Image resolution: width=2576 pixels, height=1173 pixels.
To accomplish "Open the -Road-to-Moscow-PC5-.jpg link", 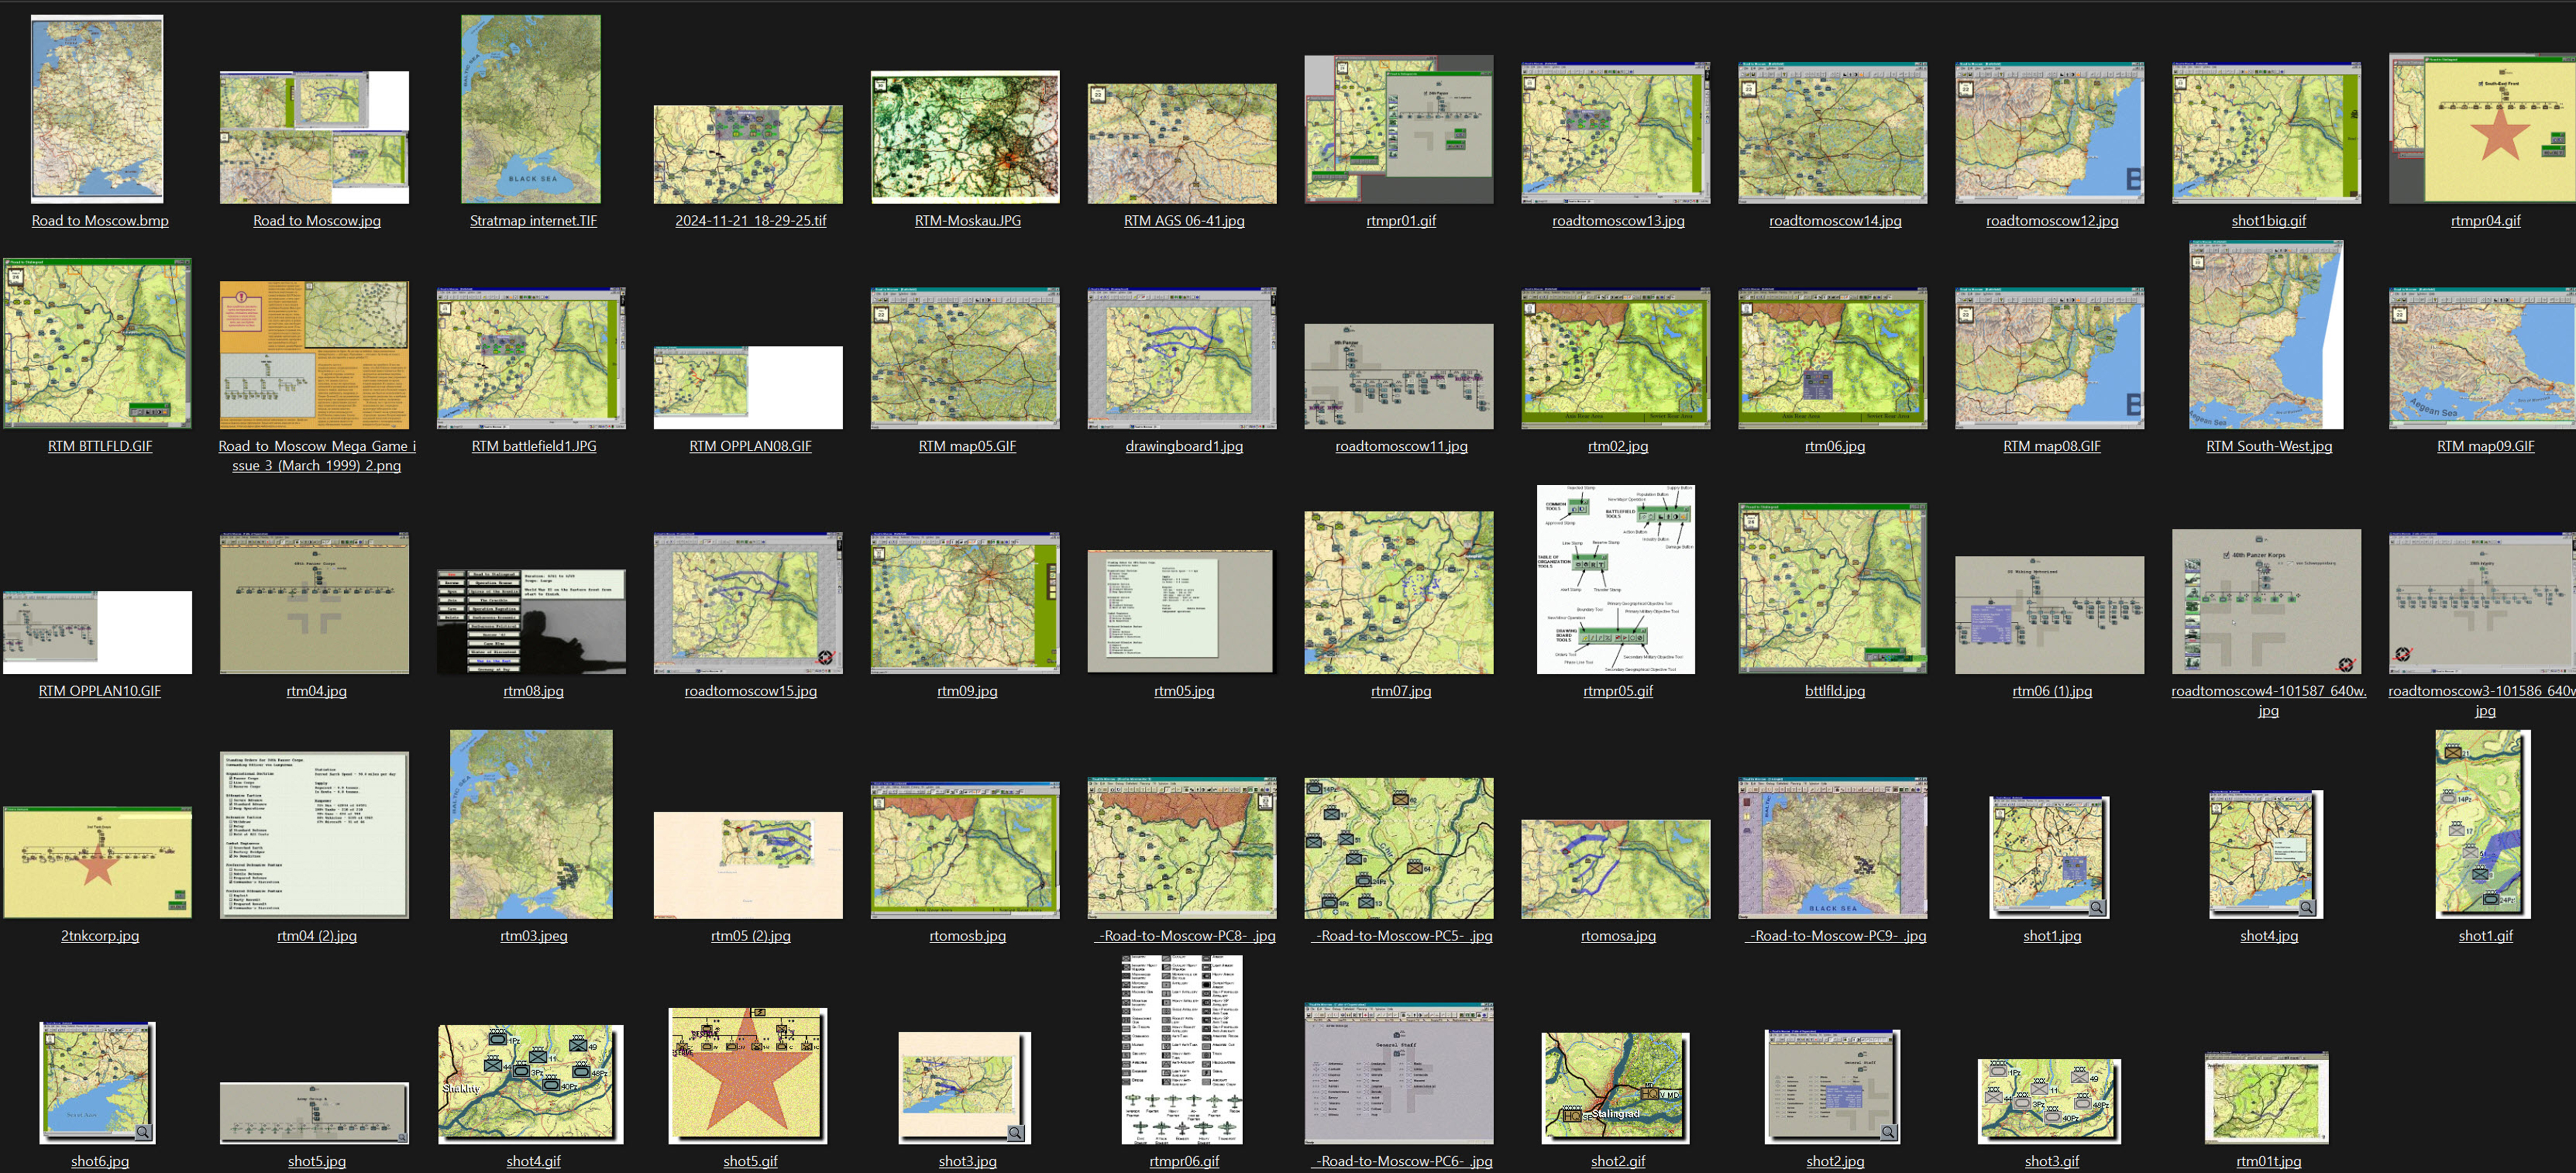I will [x=1402, y=936].
